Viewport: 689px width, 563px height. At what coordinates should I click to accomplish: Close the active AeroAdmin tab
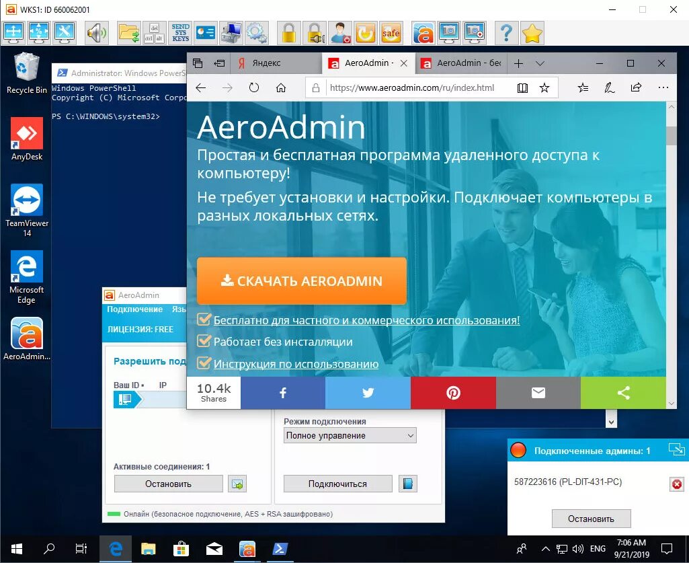coord(404,63)
